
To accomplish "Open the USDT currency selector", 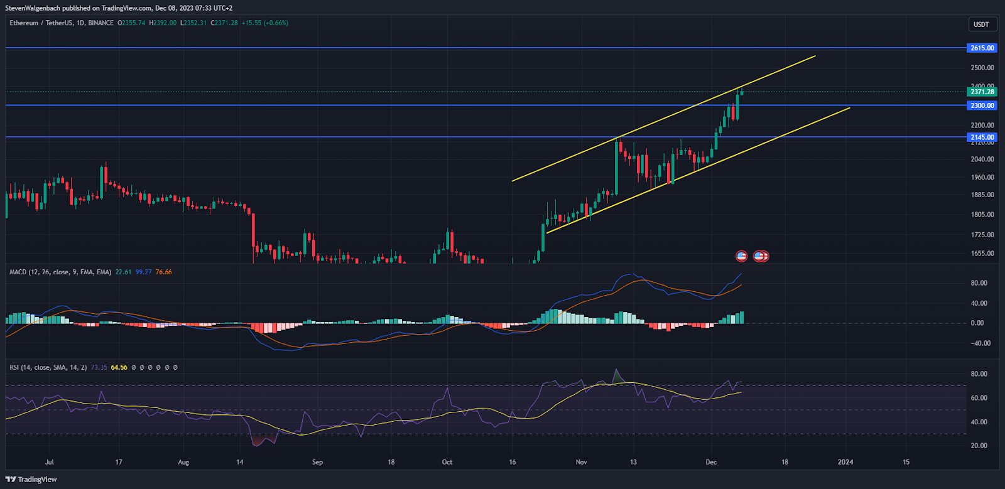I will (x=981, y=24).
